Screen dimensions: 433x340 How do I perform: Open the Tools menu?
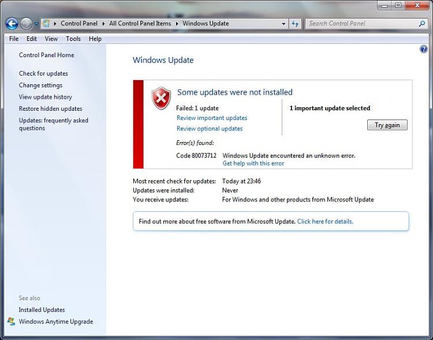73,39
